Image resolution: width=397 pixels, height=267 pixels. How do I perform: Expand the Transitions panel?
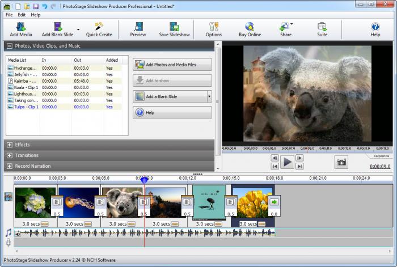coord(10,155)
